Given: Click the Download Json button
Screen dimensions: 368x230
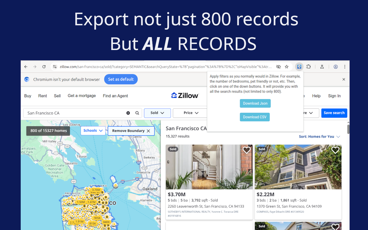Looking at the screenshot, I should tap(255, 103).
